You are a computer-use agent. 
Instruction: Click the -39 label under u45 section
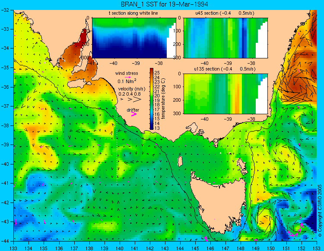(x=228, y=63)
